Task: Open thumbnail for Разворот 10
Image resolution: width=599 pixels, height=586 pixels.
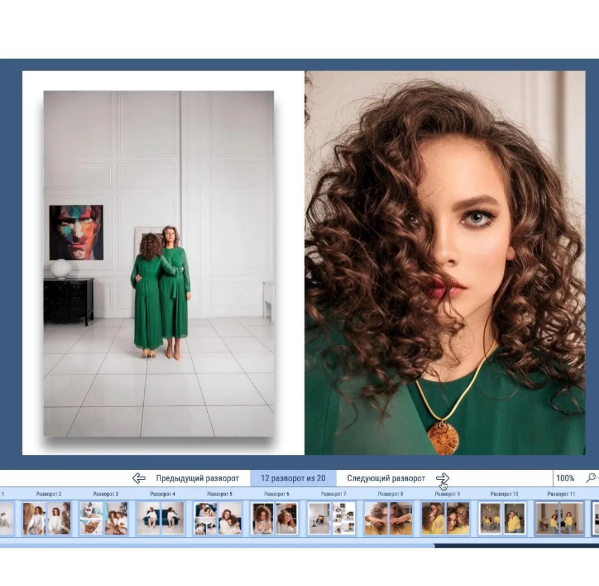Action: point(503,518)
